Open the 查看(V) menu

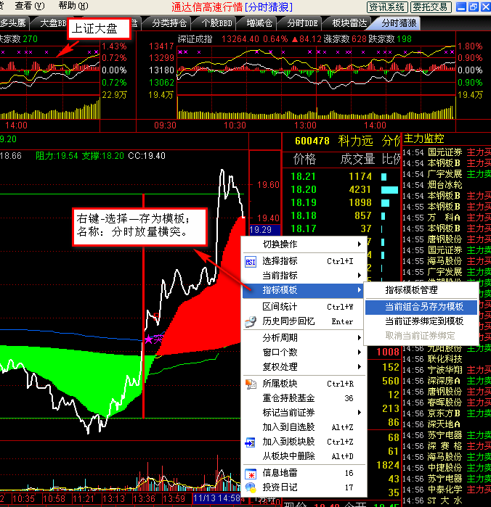[x=30, y=6]
